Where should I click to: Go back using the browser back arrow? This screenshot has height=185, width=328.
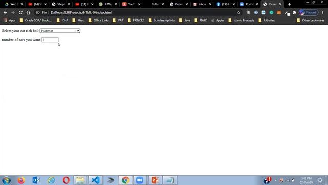point(5,12)
